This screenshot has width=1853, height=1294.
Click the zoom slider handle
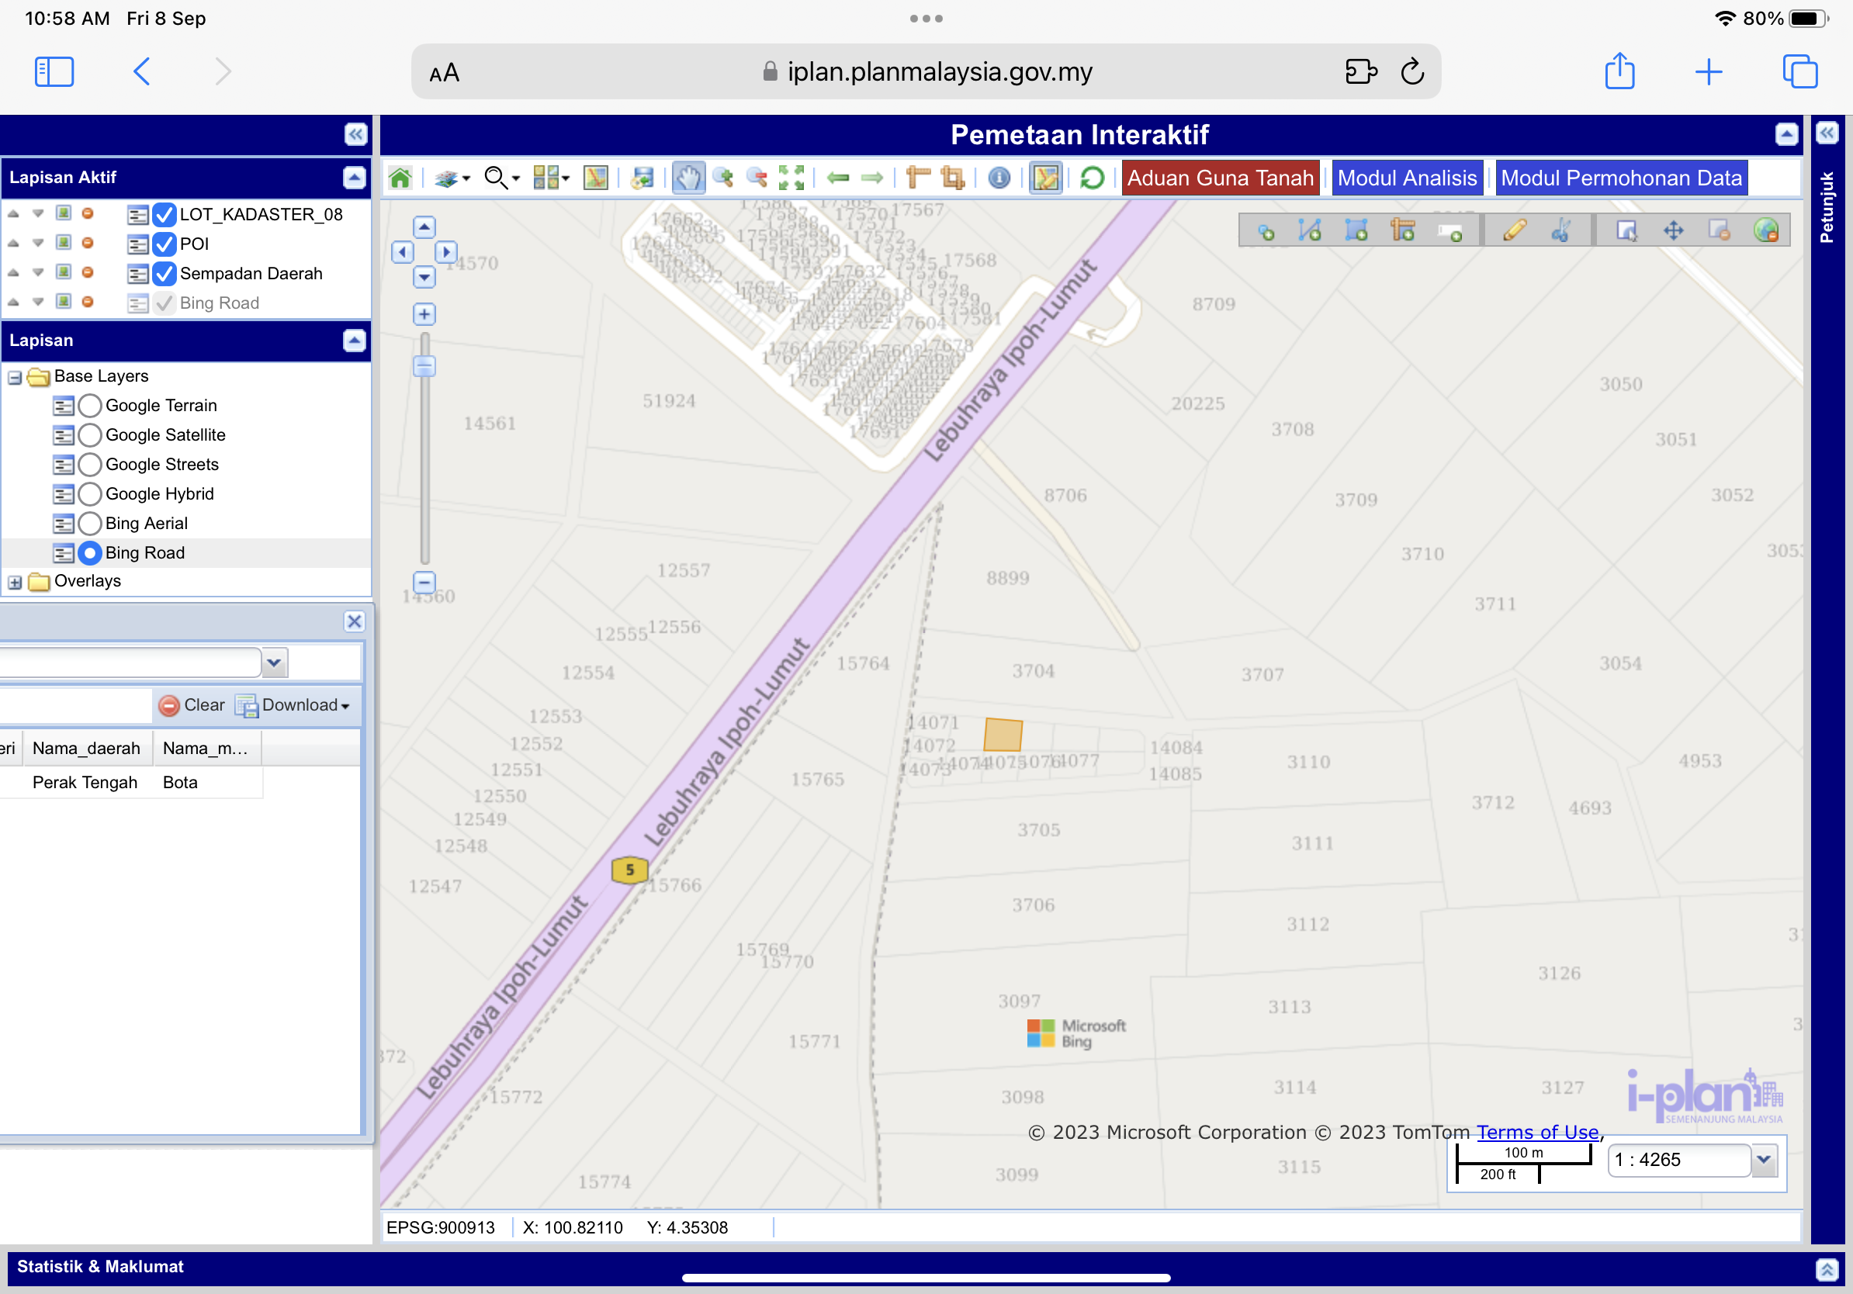[424, 366]
